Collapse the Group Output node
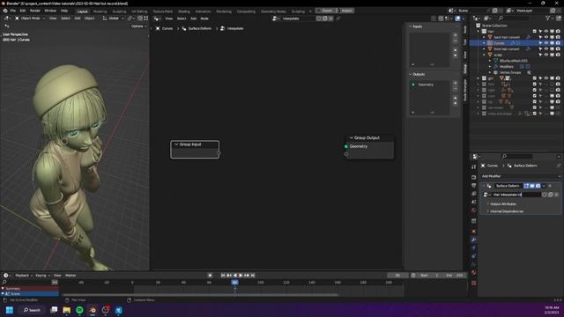This screenshot has width=564, height=317. click(352, 137)
